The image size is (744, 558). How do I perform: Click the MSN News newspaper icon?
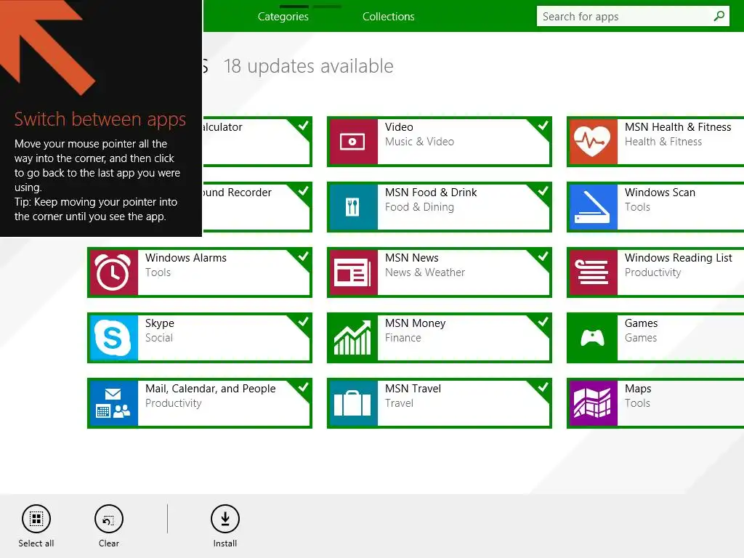(352, 272)
